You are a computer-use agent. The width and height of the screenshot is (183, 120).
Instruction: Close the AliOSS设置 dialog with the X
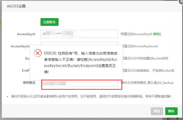[181, 1]
